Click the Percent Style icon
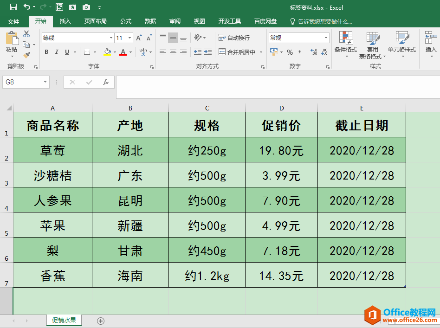The width and height of the screenshot is (440, 328). [x=290, y=52]
